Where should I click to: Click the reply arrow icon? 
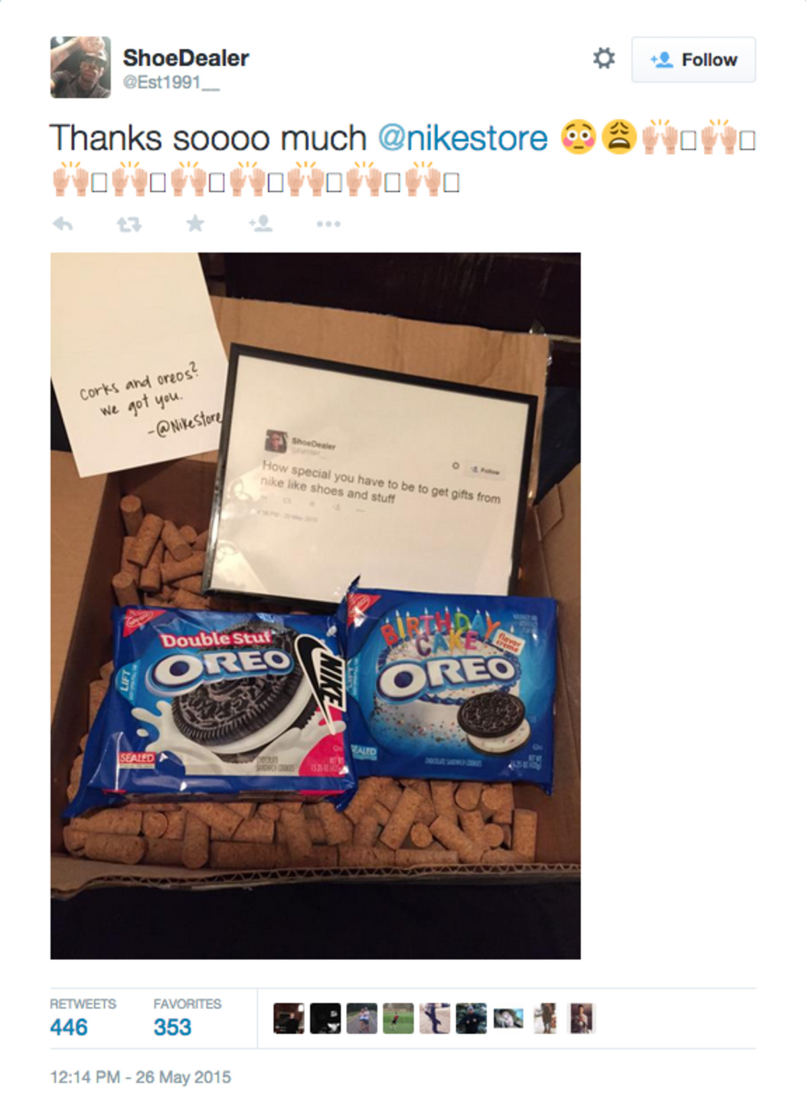[62, 224]
